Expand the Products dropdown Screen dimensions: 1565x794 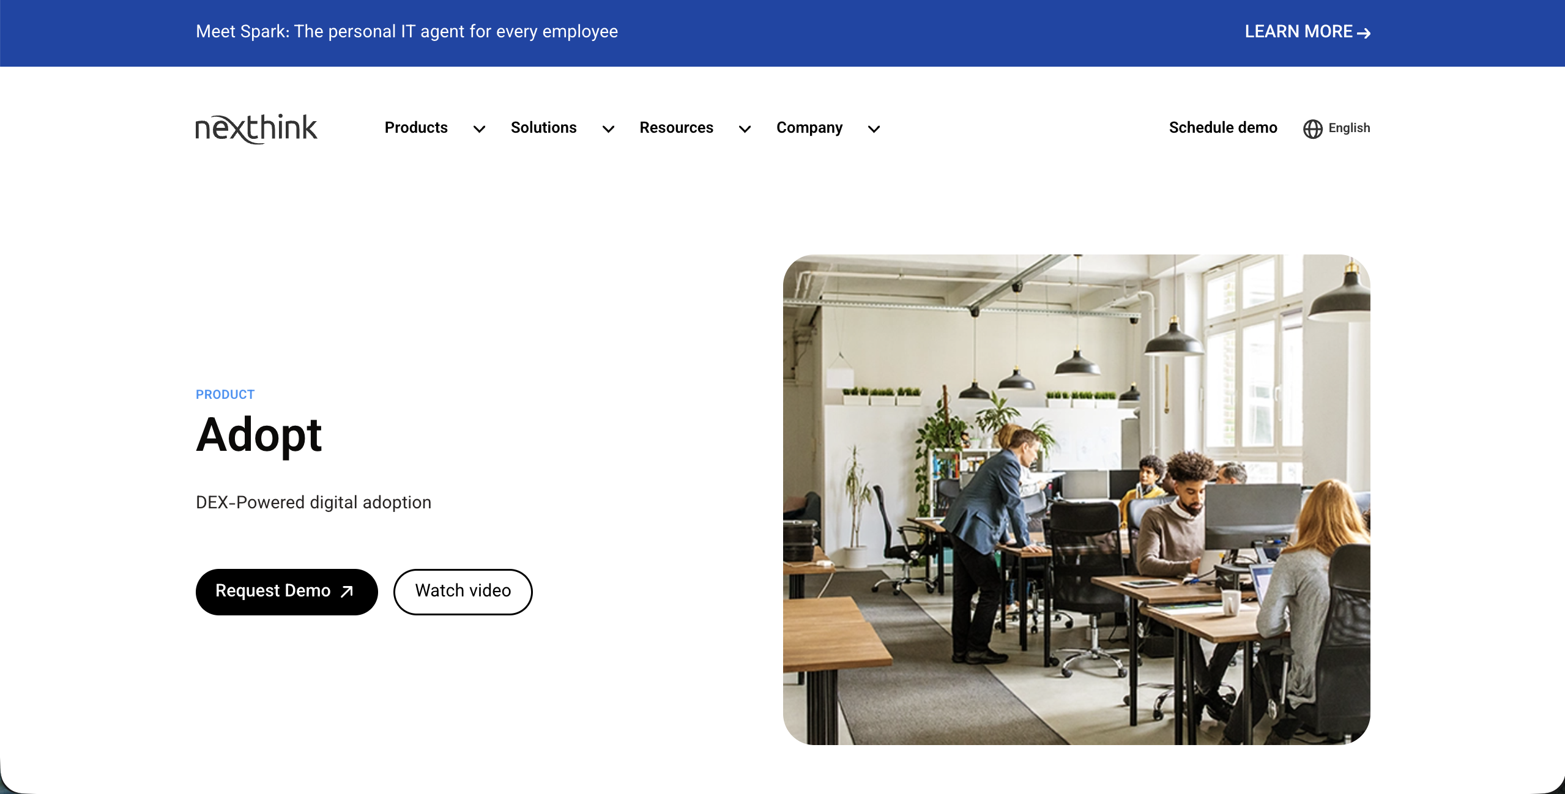[479, 129]
